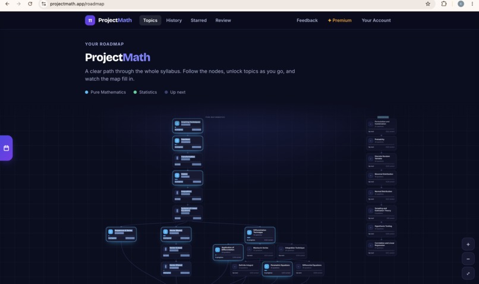Click the Sequences & Series node icon
Viewport: 479px width, 284px height.
click(111, 232)
